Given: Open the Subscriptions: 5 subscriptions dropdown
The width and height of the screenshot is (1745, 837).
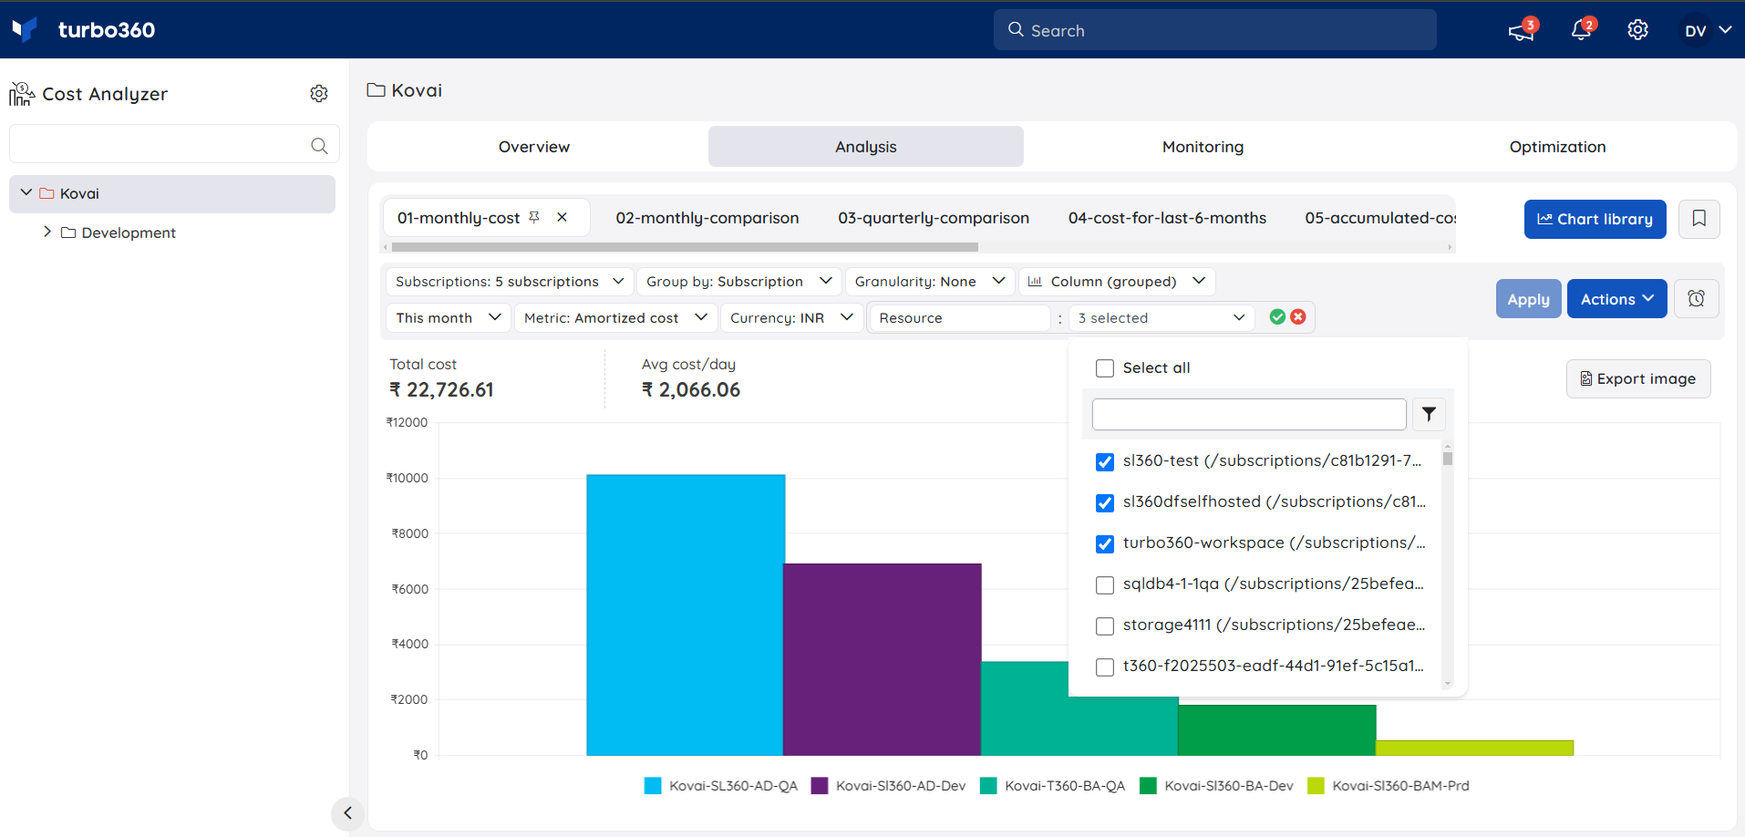Looking at the screenshot, I should pos(509,282).
